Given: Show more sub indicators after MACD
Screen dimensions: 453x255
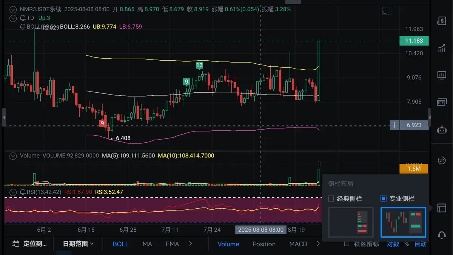Looking at the screenshot, I should point(318,244).
